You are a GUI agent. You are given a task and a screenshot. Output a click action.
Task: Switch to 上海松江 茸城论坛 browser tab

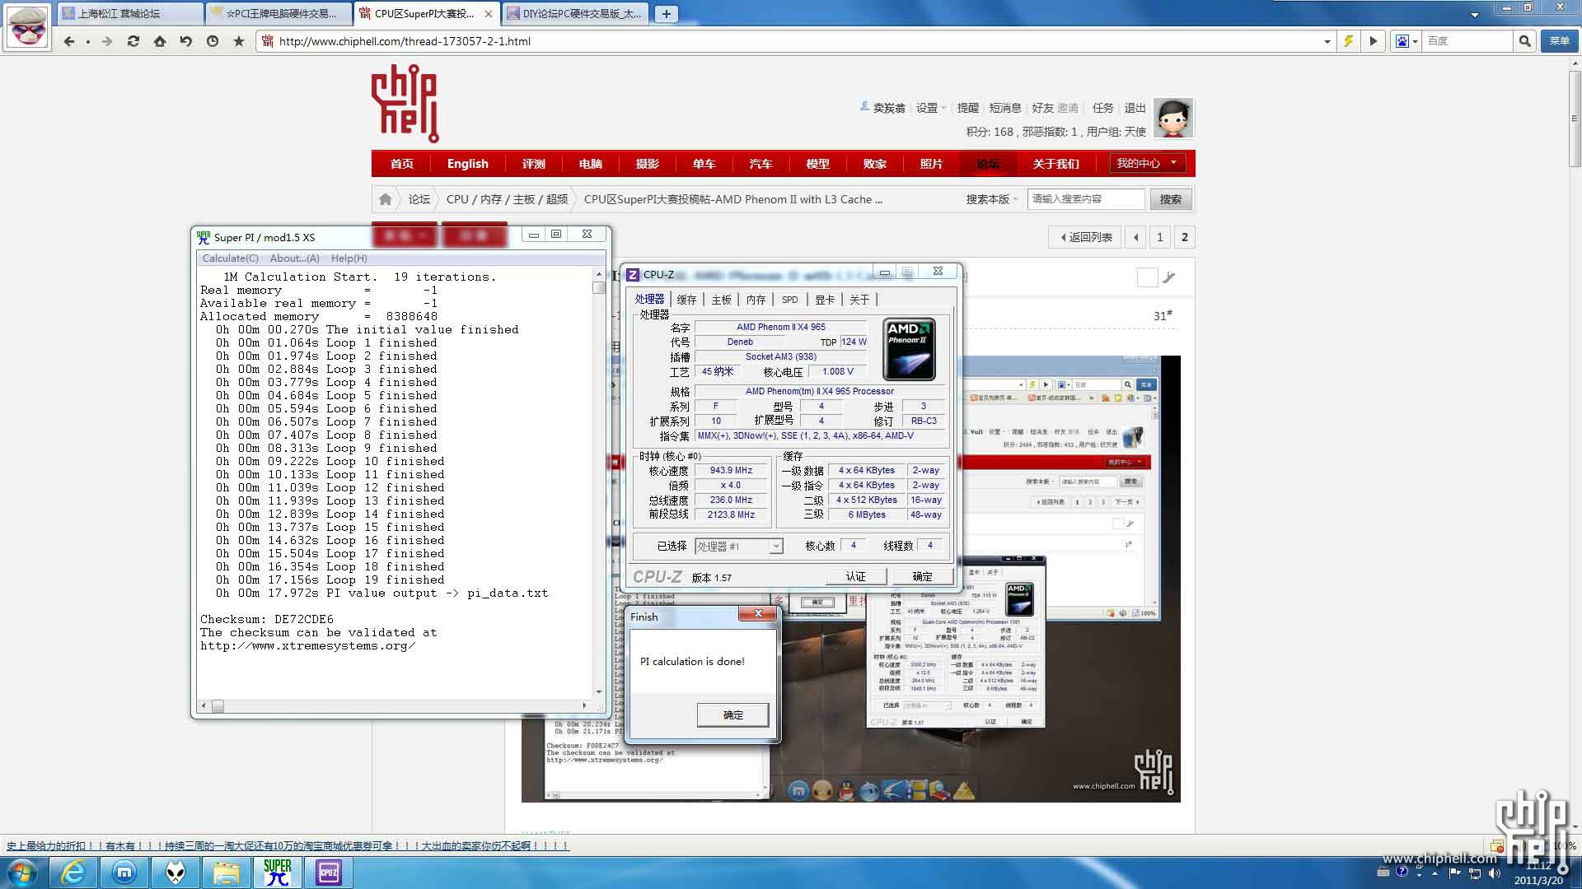click(x=130, y=13)
